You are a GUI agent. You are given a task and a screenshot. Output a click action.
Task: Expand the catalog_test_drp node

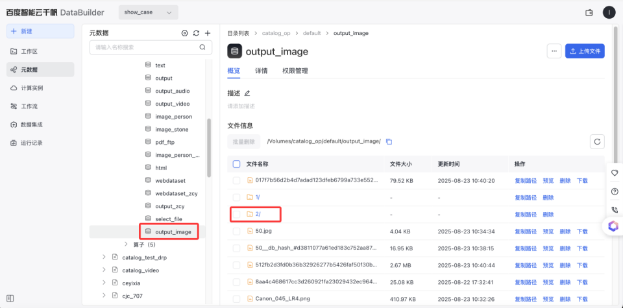(x=104, y=257)
